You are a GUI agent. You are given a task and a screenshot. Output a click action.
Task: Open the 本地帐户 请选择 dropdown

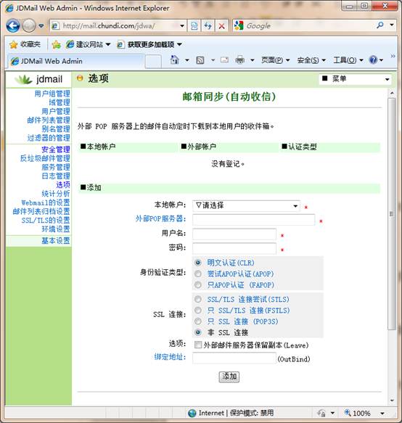coord(246,206)
